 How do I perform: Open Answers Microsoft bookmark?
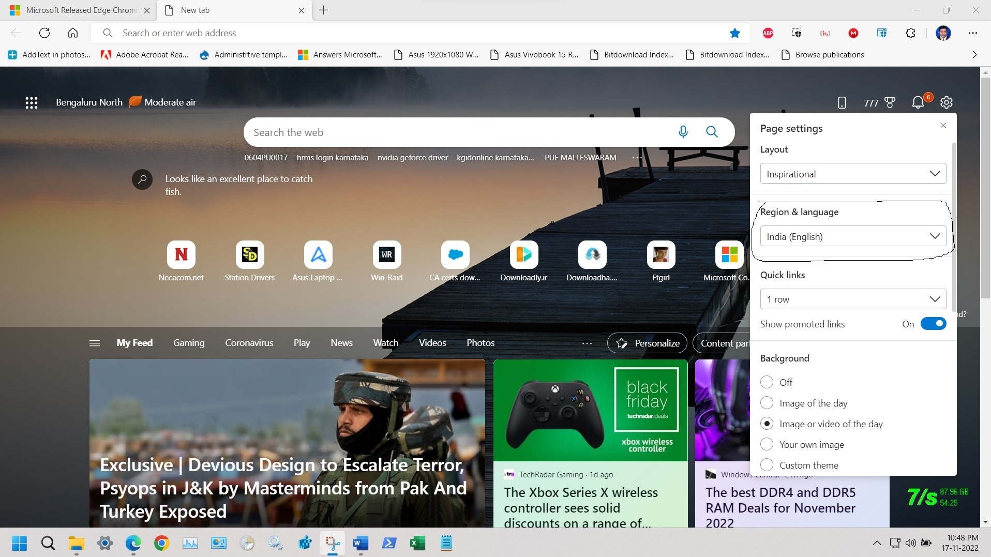point(340,55)
